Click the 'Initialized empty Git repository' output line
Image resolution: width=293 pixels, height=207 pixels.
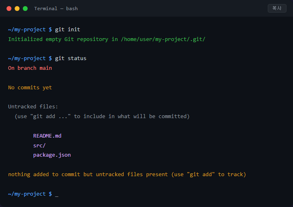point(107,39)
